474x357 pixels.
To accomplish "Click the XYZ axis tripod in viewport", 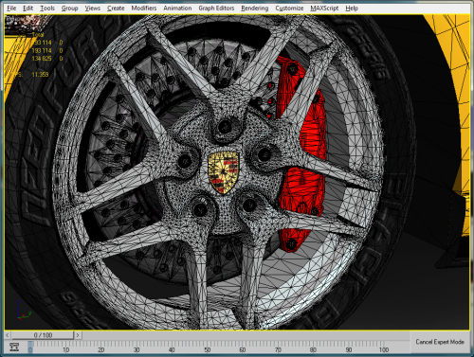I will point(24,311).
